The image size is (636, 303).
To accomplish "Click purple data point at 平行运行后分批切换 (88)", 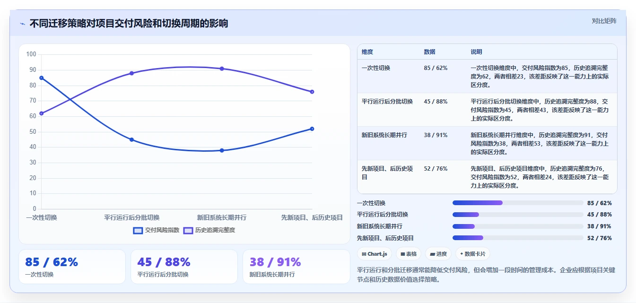I will point(131,73).
